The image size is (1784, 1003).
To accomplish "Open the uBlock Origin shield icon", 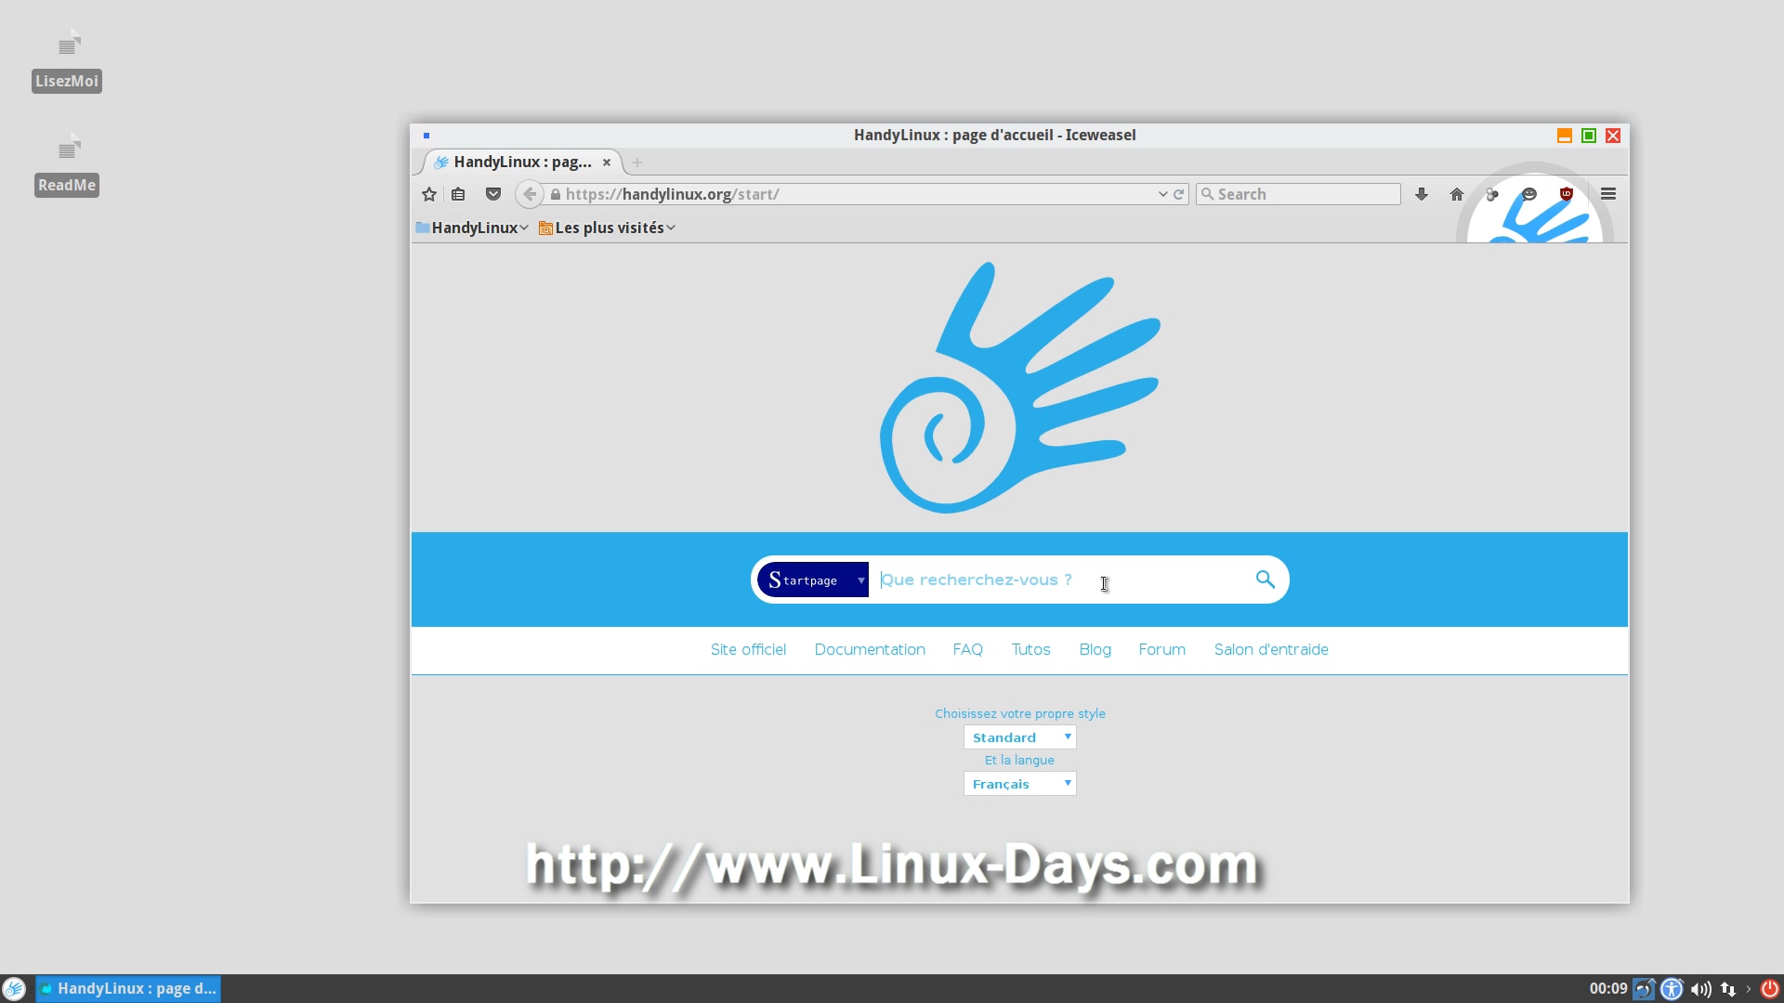I will tap(1567, 194).
